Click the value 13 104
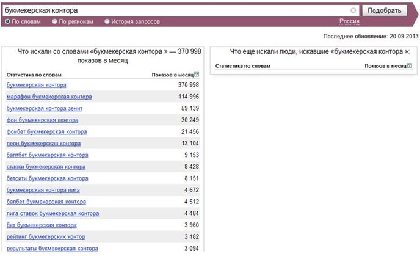The image size is (420, 256). 190,143
